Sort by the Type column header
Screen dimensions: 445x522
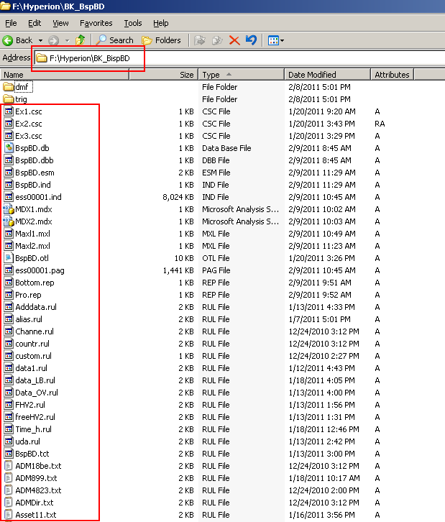point(242,75)
